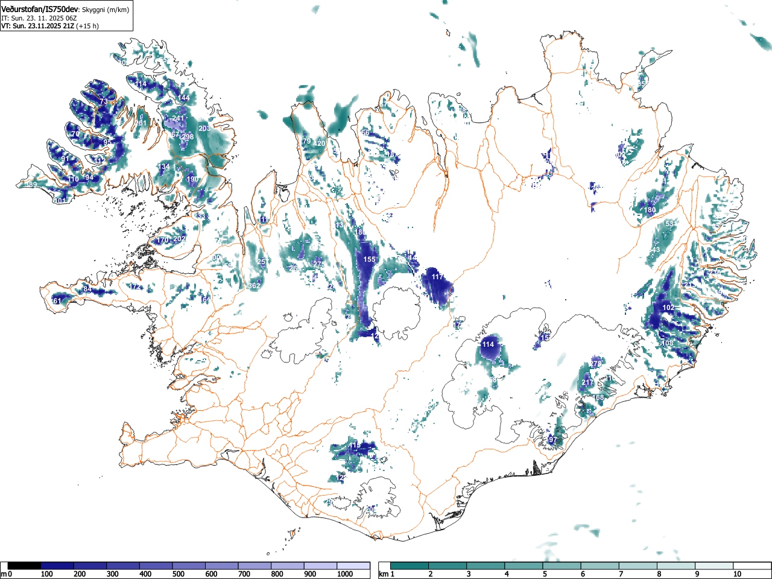
Task: Click the map value 108
Action: pos(668,343)
